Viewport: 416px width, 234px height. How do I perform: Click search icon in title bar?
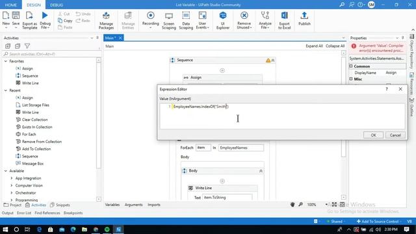coord(342,5)
